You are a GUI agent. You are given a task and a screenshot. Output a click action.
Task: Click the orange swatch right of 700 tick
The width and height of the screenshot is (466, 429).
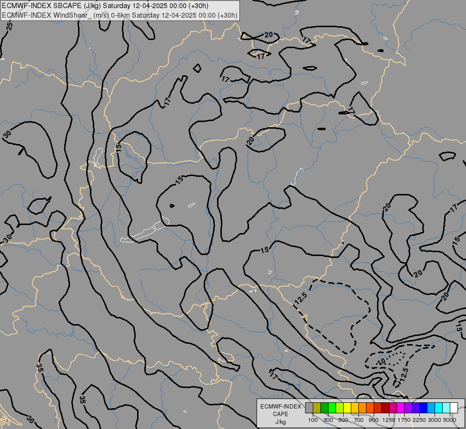click(x=363, y=408)
